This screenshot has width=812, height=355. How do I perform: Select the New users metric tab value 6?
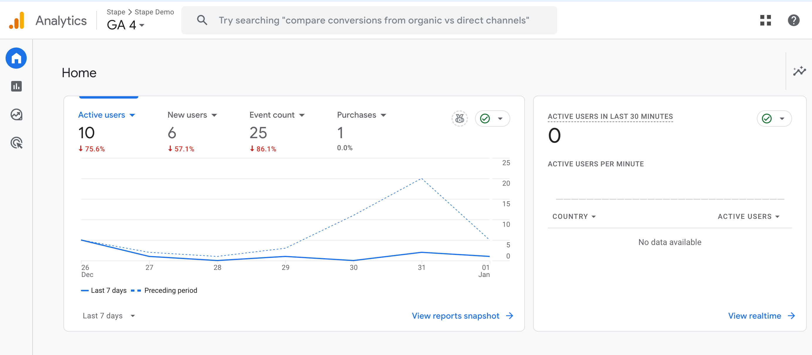172,133
